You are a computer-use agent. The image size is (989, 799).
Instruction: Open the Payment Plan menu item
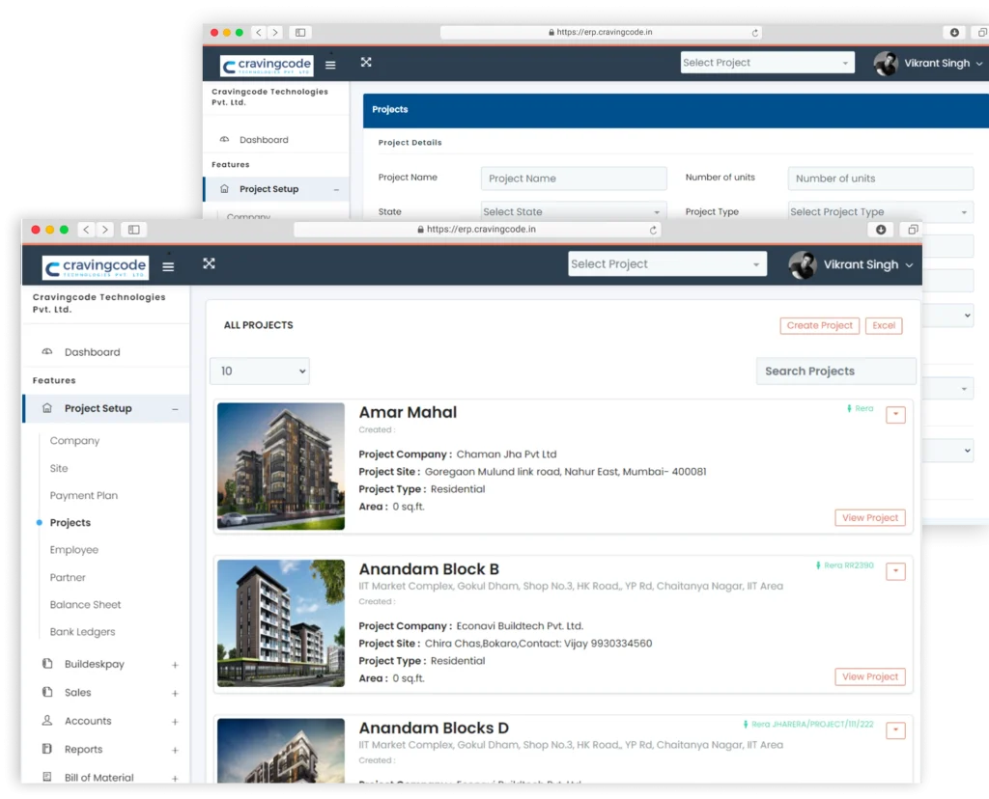(84, 496)
